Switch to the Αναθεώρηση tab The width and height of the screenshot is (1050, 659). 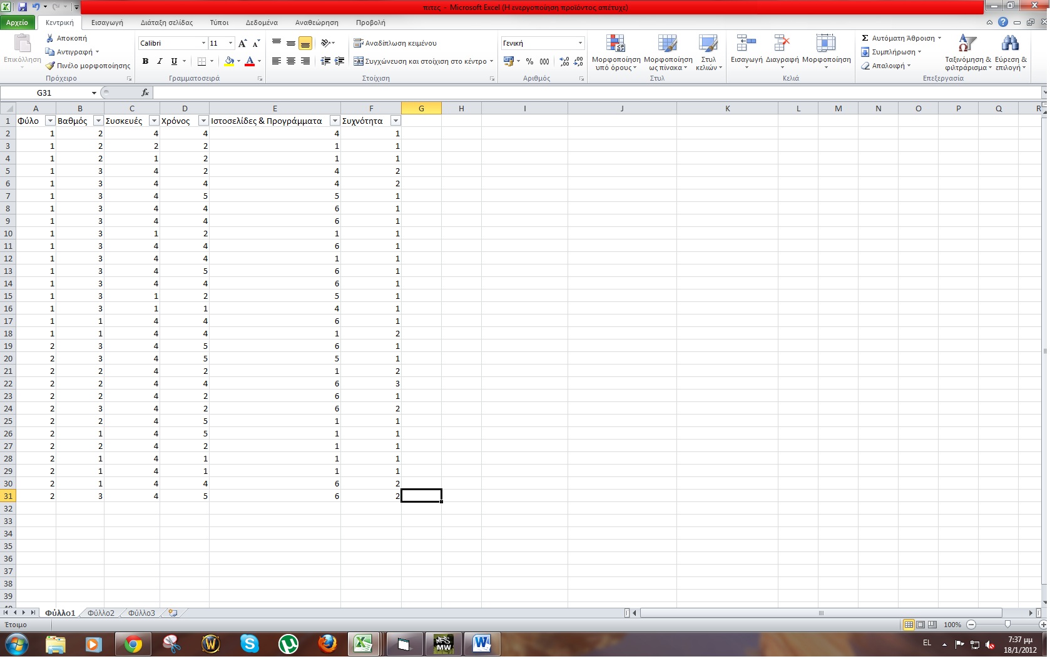click(317, 23)
